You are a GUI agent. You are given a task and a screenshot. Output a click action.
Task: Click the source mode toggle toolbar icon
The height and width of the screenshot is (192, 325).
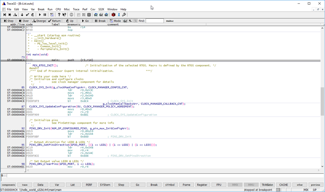pyautogui.click(x=52, y=15)
